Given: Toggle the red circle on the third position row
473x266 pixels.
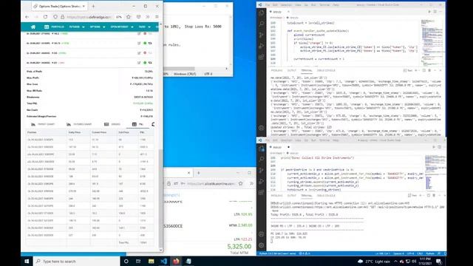Looking at the screenshot, I should pos(145,53).
